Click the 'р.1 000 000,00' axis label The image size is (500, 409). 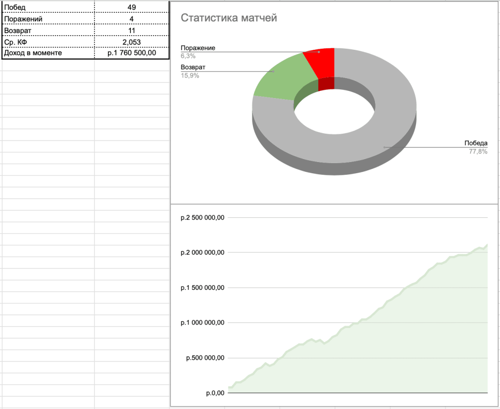[203, 323]
